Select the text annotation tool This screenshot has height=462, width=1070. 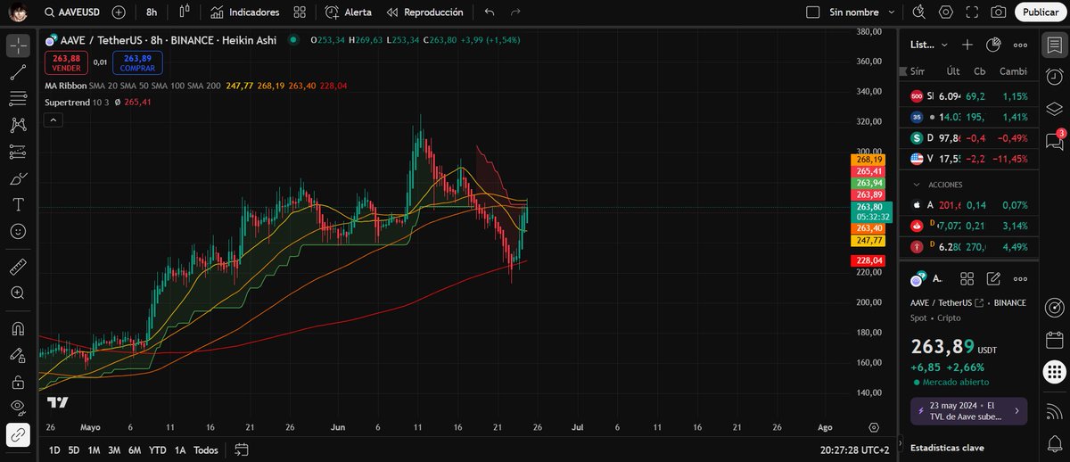point(18,204)
